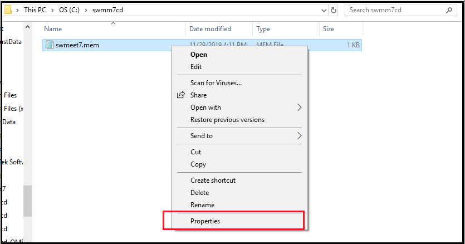Click the swmeet7.mem file icon
Image resolution: width=465 pixels, height=244 pixels.
click(49, 45)
